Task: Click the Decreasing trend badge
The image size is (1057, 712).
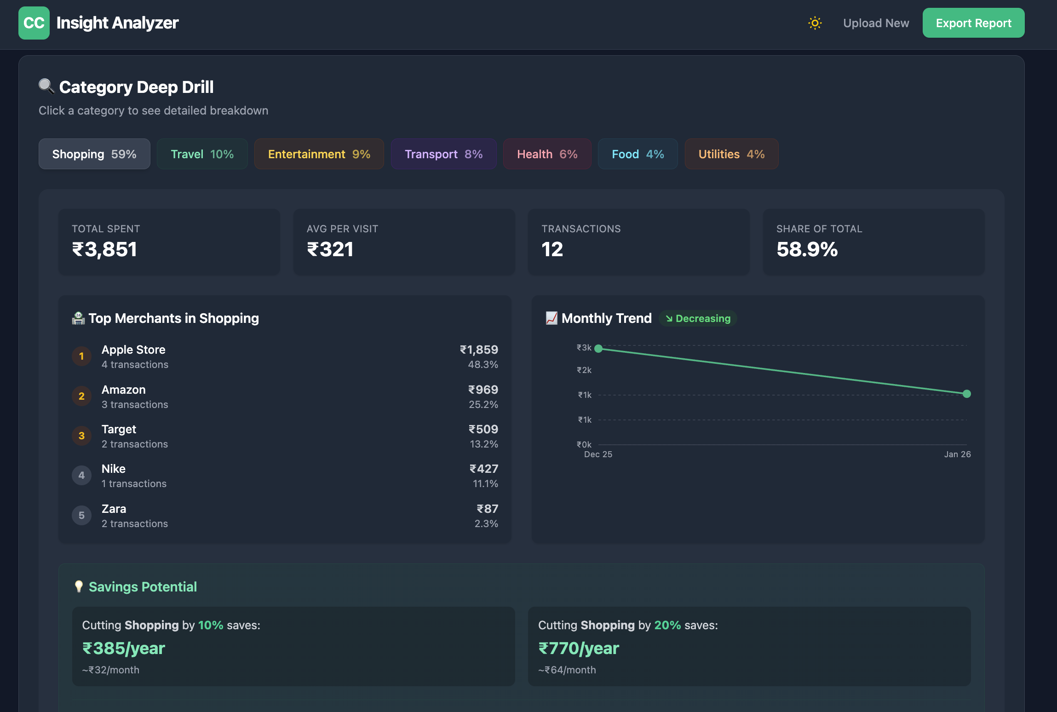Action: 698,318
